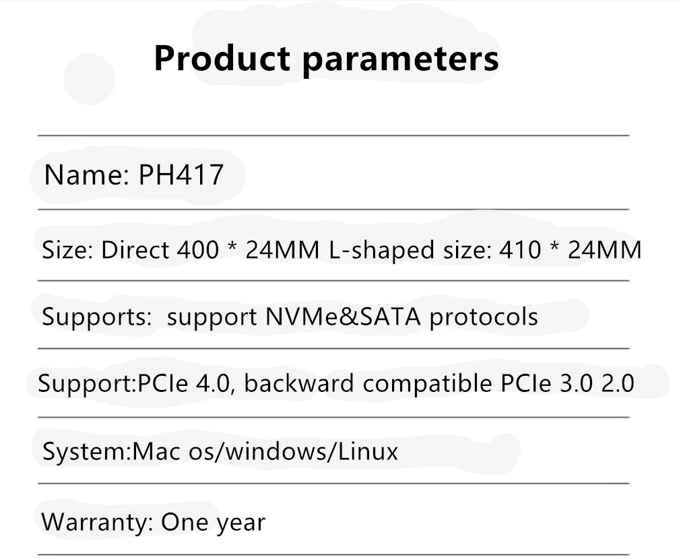This screenshot has width=679, height=559.
Task: Click the Size: label
Action: coord(67,251)
